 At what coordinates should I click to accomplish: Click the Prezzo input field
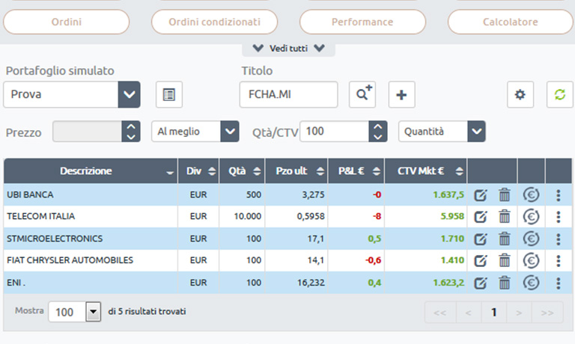coord(88,131)
